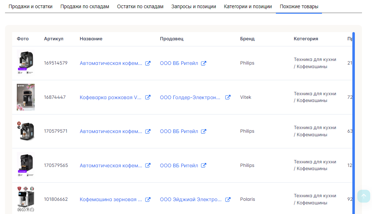Click product photo for article 169514579
The width and height of the screenshot is (372, 214).
click(x=26, y=62)
